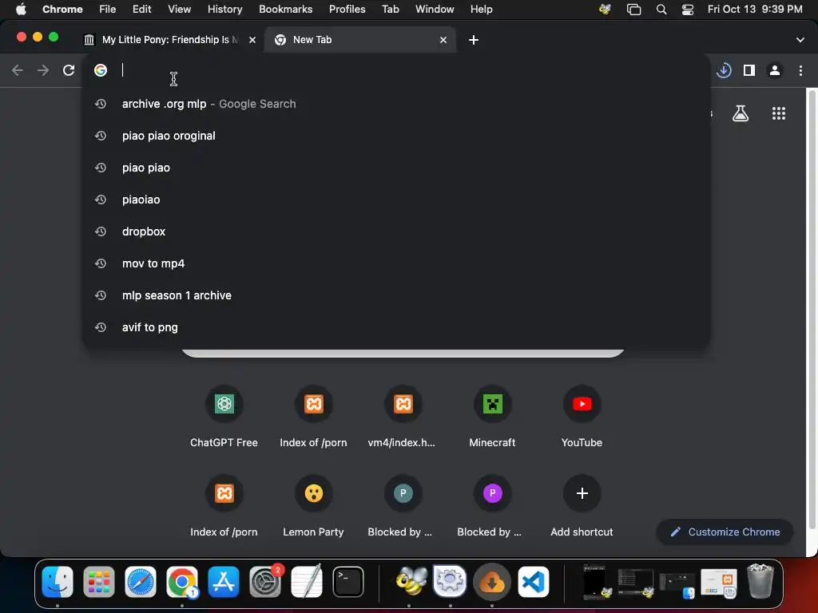Pick the "dropbox" suggestion

[x=396, y=231]
